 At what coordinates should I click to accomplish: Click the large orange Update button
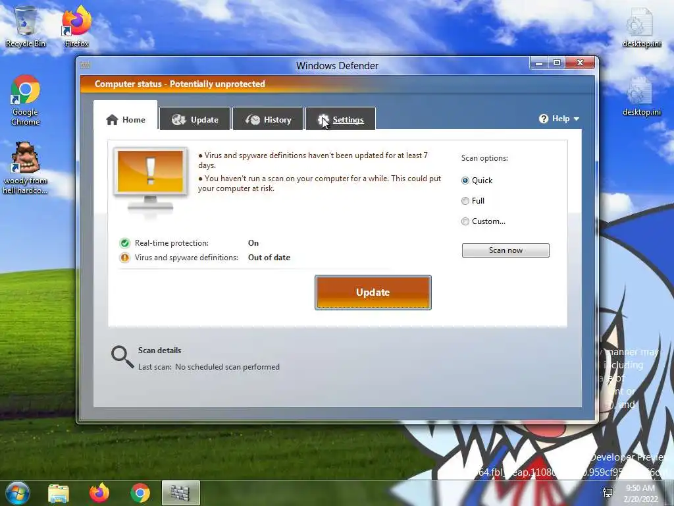[x=373, y=293]
